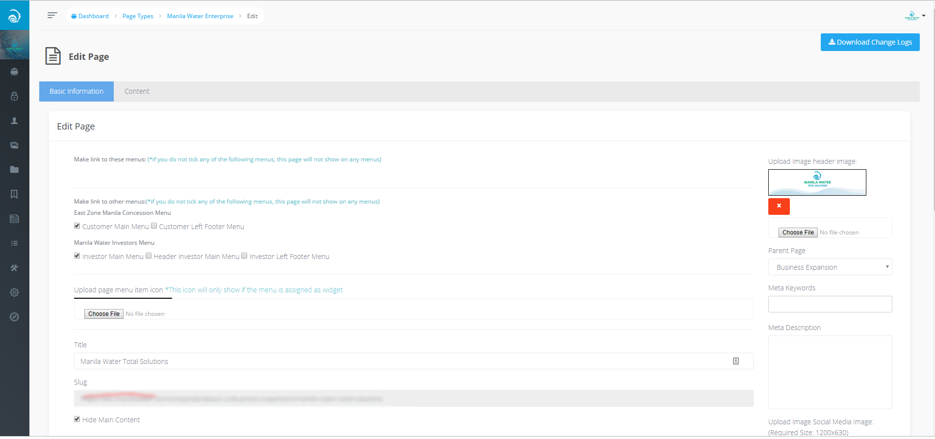Click the Edit breadcrumb text
Image resolution: width=935 pixels, height=439 pixels.
click(x=252, y=16)
